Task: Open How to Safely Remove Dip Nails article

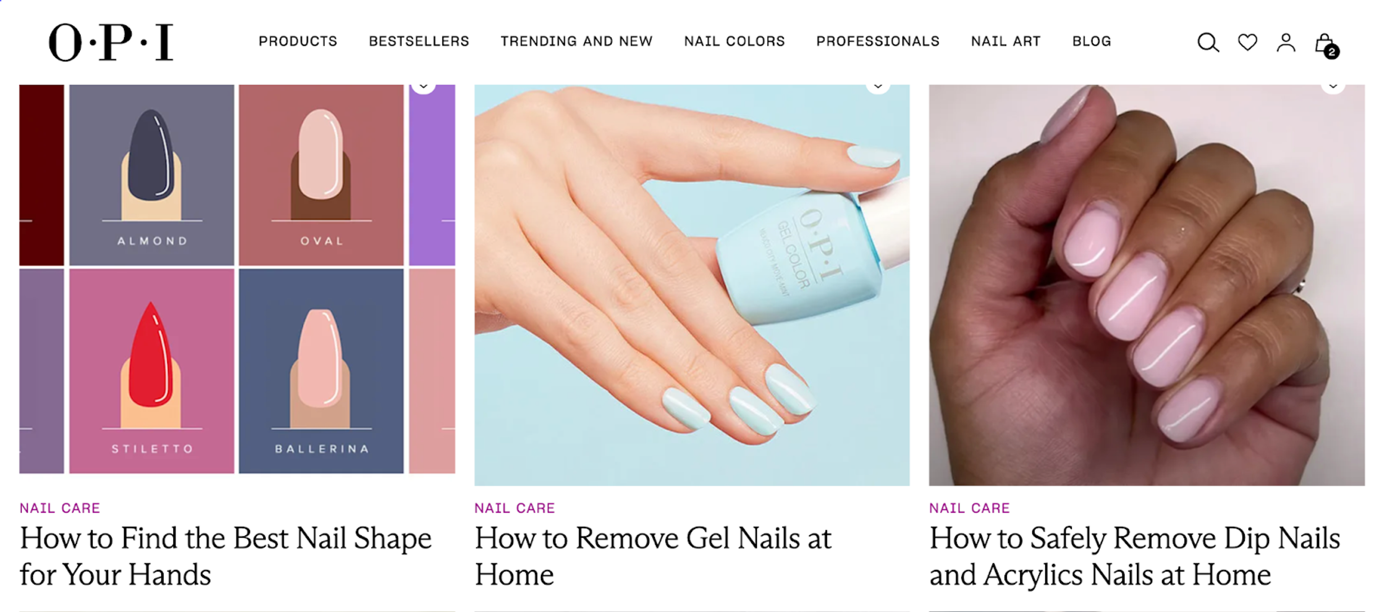Action: click(x=1135, y=556)
